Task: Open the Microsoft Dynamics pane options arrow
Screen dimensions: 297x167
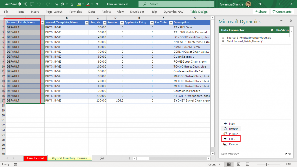Action: (x=281, y=21)
